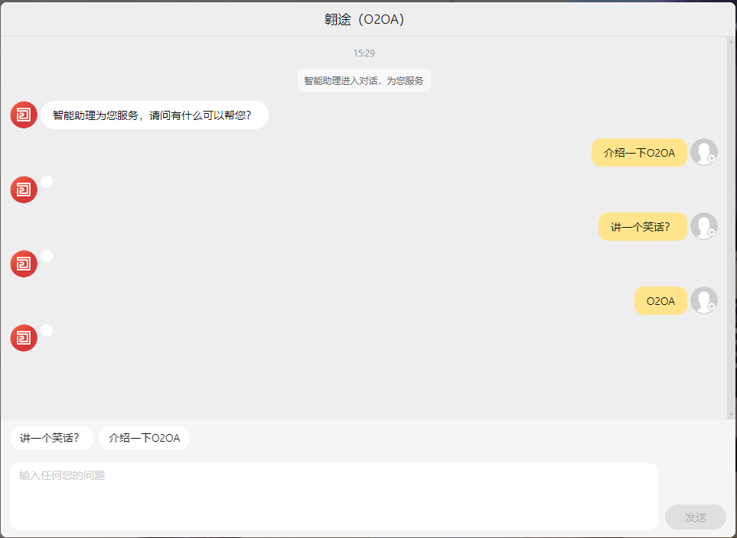This screenshot has height=538, width=737.
Task: Click the assistant avatar below the 'O2OA' message
Action: (x=24, y=338)
